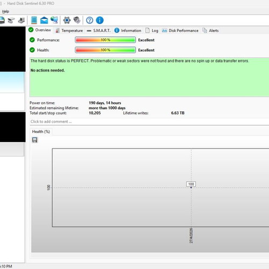The height and width of the screenshot is (269, 269).
Task: Switch to Disk Performance tab
Action: [180, 31]
